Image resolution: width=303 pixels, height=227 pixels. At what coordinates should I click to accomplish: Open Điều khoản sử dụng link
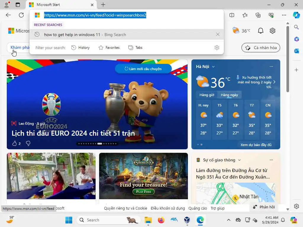tap(168, 208)
